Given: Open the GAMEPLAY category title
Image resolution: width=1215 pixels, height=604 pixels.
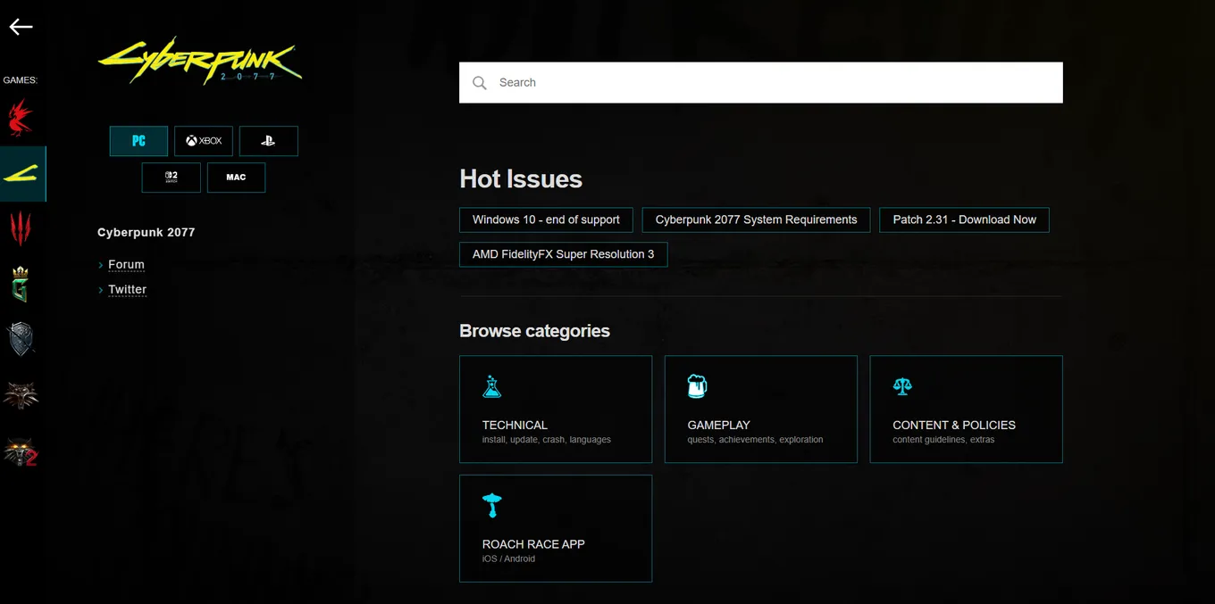Looking at the screenshot, I should tap(718, 426).
